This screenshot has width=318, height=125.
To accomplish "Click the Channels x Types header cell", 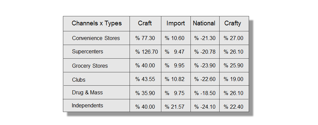I will 96,23.
